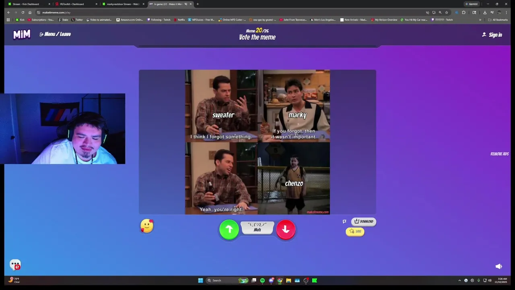Click the Remove Ads link

pos(499,154)
